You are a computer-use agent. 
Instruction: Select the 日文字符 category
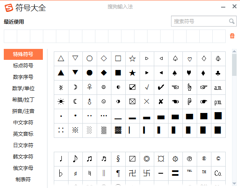pos(23,145)
